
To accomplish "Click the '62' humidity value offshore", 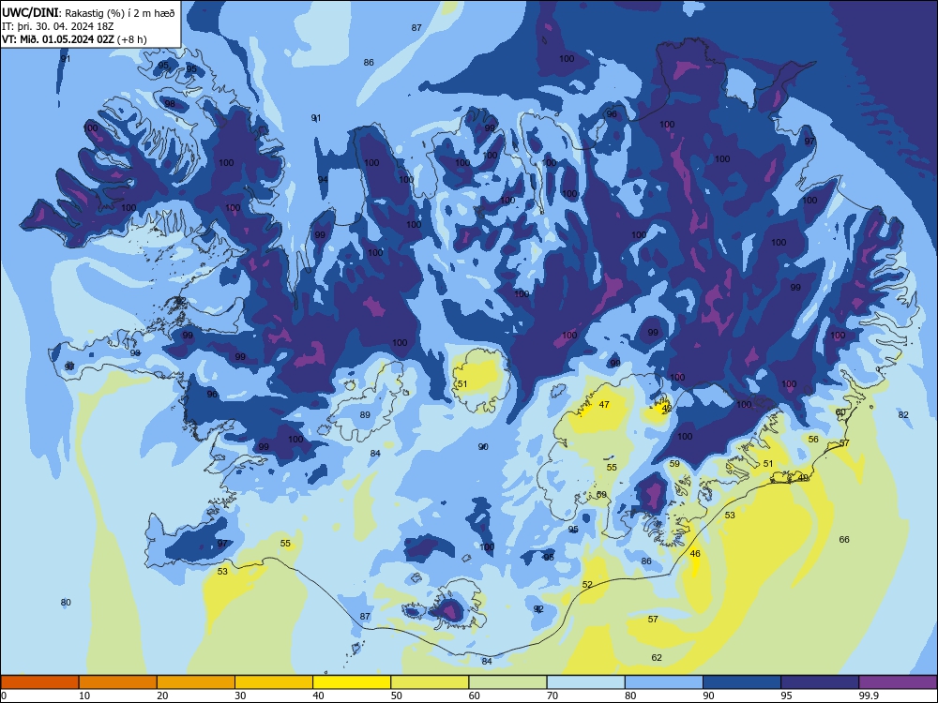I will (657, 658).
